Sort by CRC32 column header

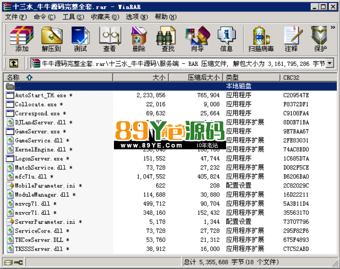click(308, 78)
